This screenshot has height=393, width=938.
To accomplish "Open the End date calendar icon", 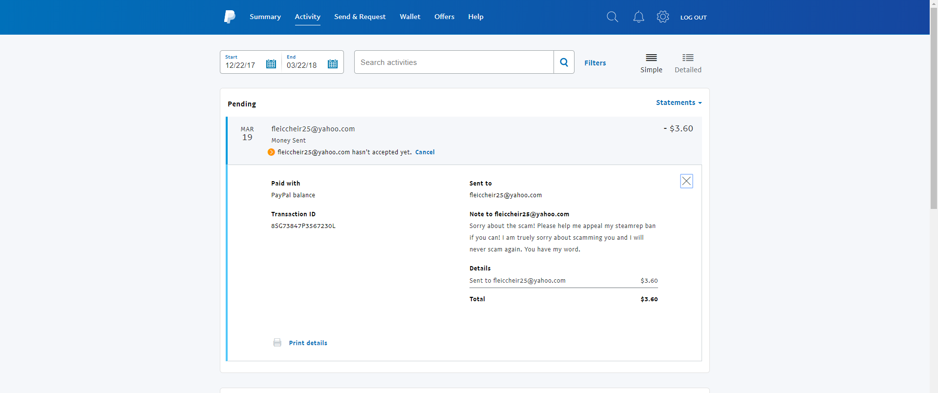I will click(333, 64).
